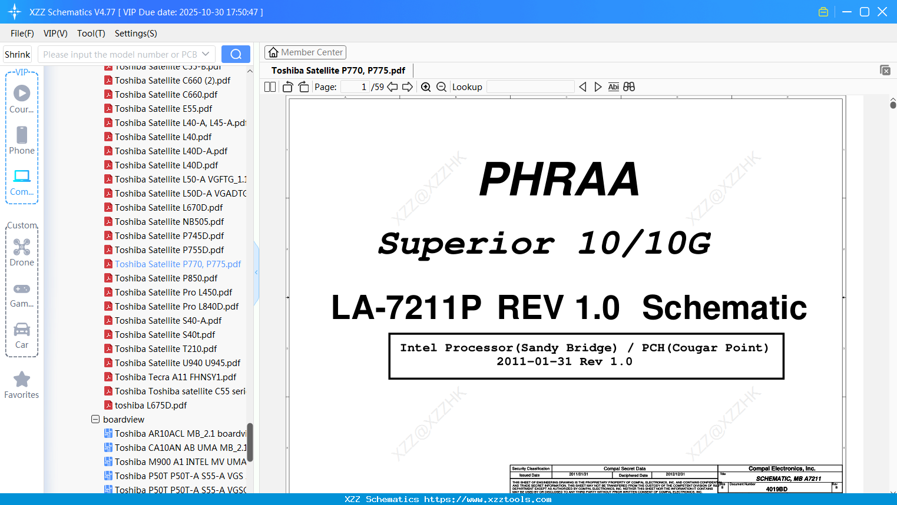Toggle the Abi match-text option icon
Screen dimensions: 897x505
(x=614, y=87)
